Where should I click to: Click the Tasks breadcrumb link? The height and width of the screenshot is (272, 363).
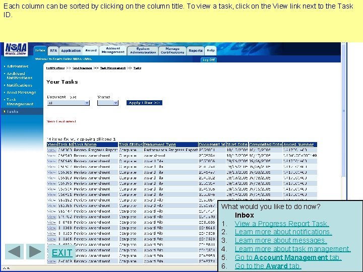(137, 68)
